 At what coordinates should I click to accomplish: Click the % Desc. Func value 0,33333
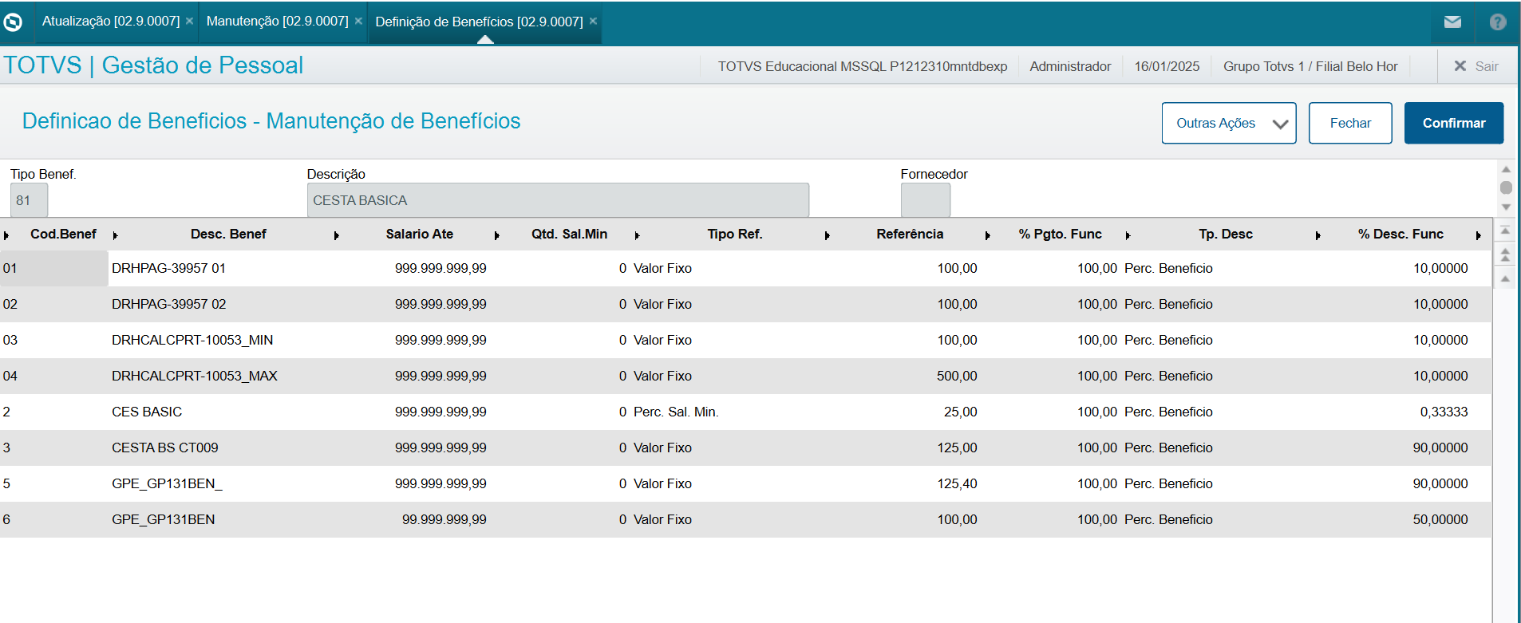(1444, 412)
